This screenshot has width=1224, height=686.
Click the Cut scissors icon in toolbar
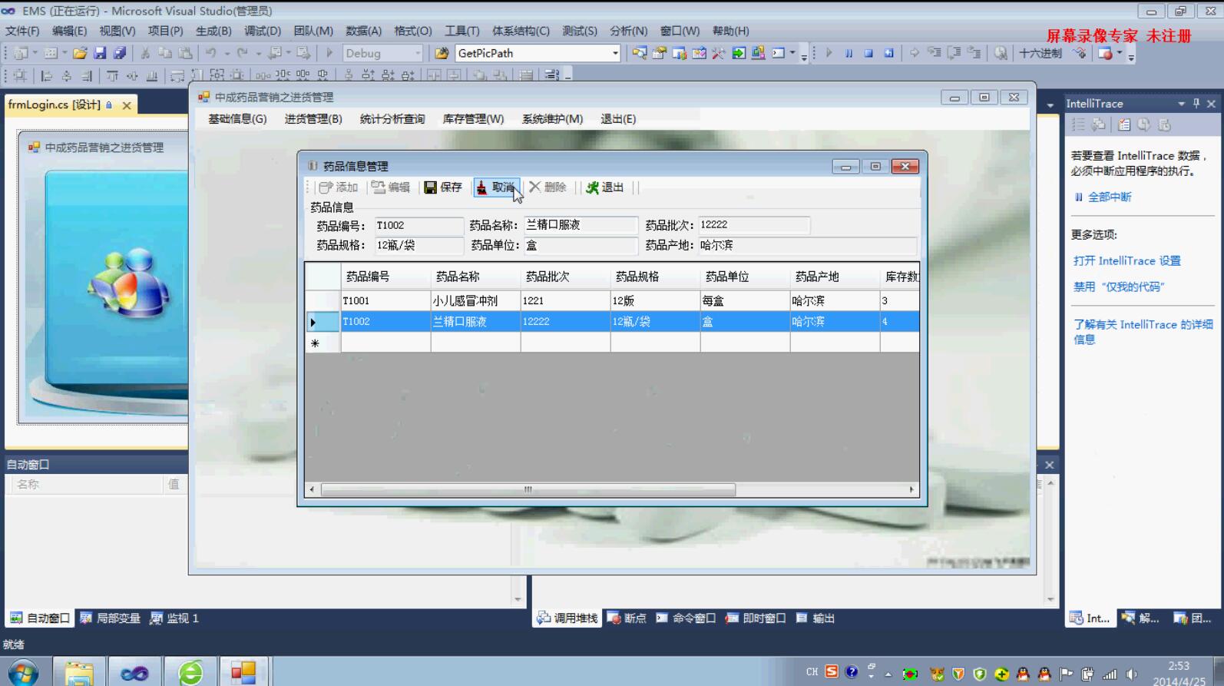(x=144, y=53)
